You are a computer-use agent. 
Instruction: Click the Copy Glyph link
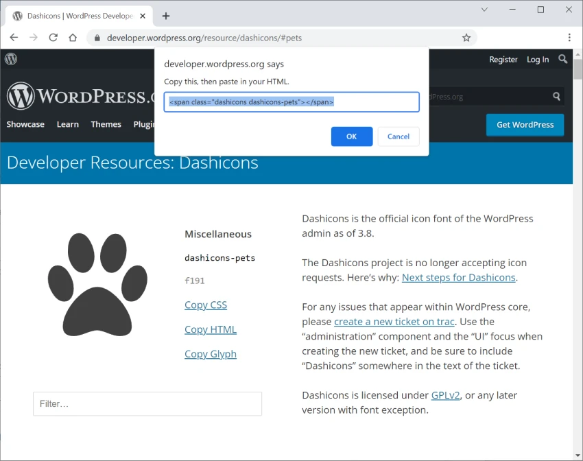211,354
